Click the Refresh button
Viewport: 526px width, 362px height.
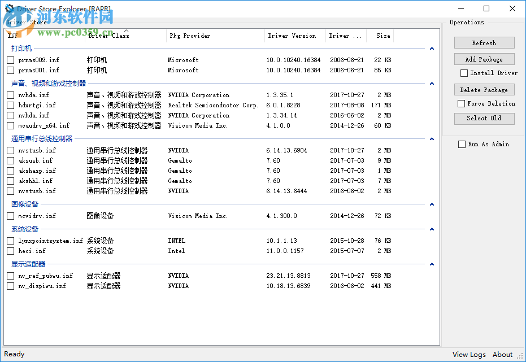pos(484,42)
